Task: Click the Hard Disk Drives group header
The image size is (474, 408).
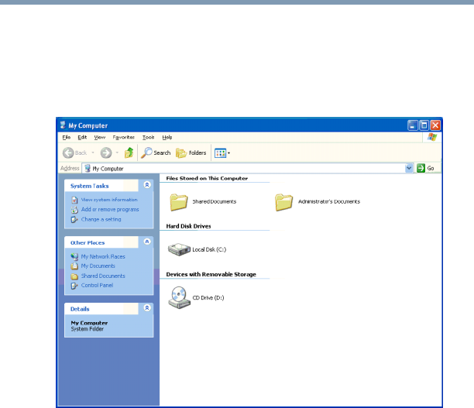Action: coord(189,226)
